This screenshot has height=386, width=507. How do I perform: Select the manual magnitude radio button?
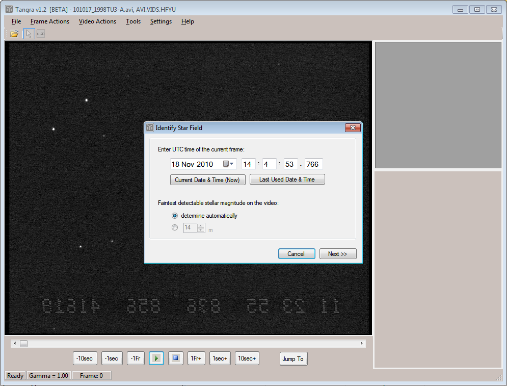tap(175, 228)
